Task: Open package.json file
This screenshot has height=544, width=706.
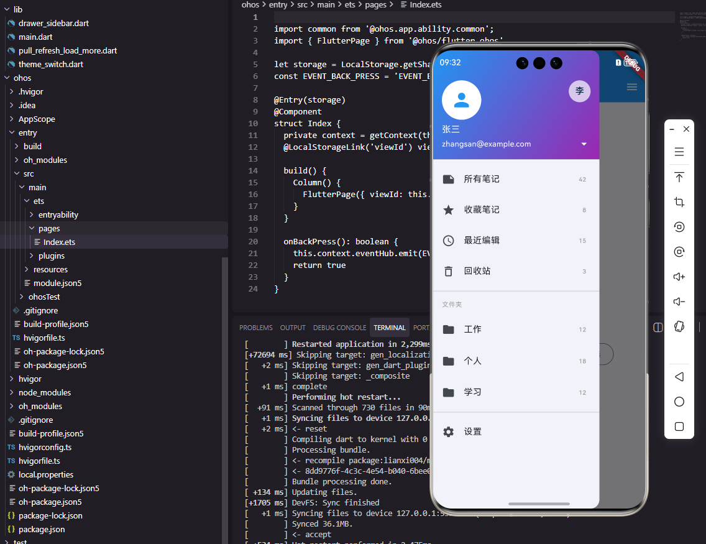Action: point(42,529)
